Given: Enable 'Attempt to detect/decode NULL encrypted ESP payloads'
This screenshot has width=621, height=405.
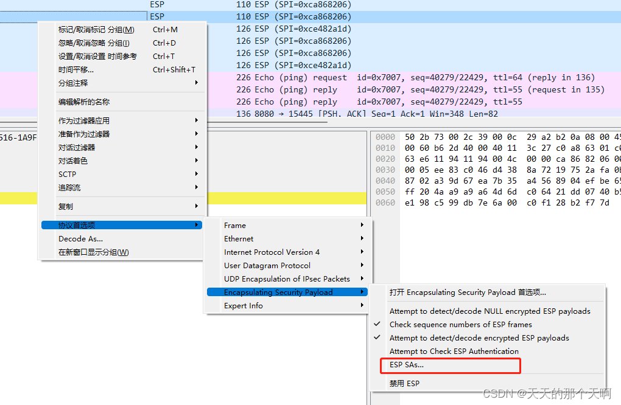Looking at the screenshot, I should click(489, 311).
